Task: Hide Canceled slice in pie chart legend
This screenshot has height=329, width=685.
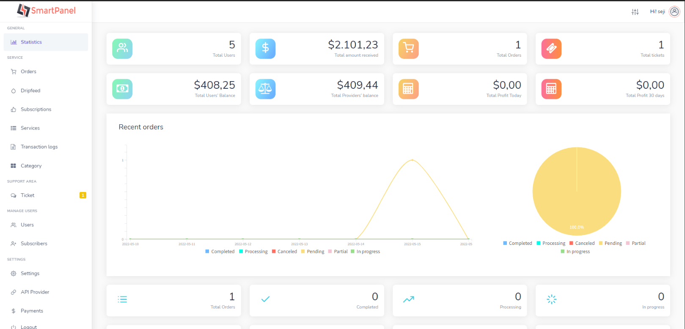Action: pyautogui.click(x=582, y=243)
